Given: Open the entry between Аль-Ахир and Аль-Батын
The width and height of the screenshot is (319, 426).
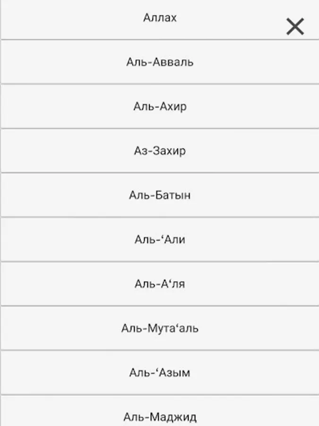Looking at the screenshot, I should [160, 151].
